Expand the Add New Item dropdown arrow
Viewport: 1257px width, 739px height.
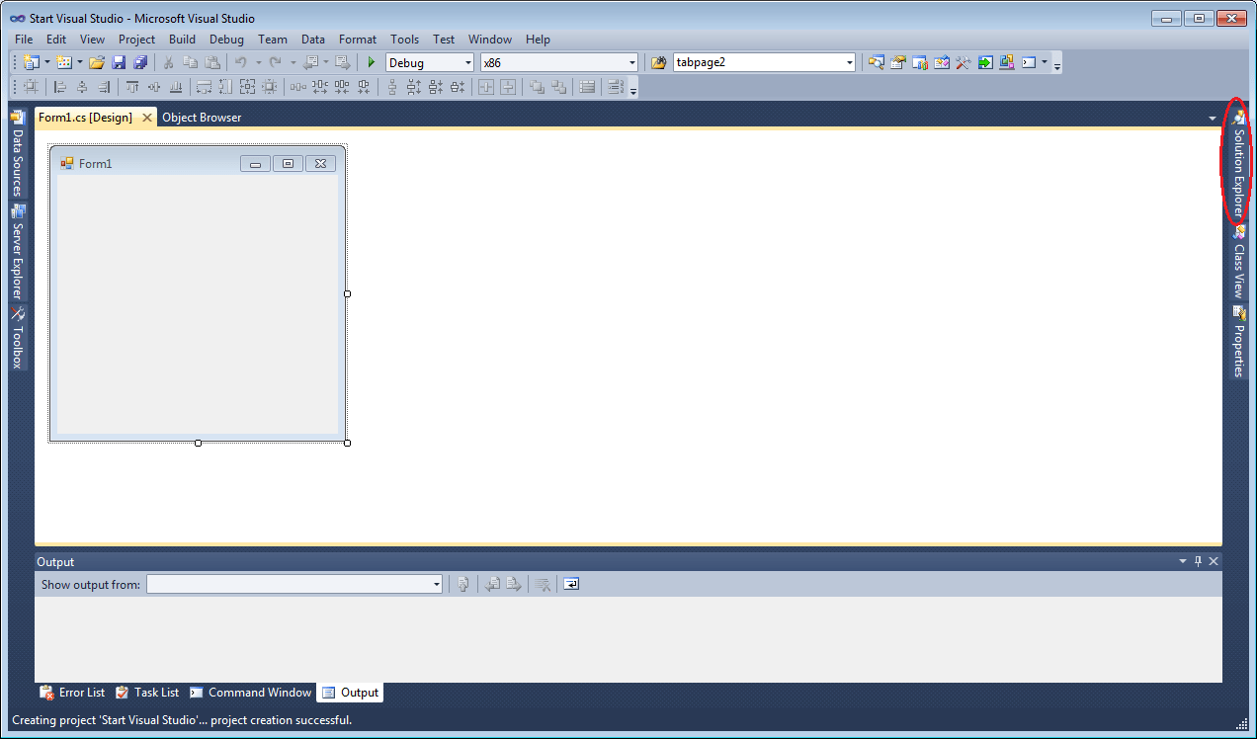tap(80, 62)
